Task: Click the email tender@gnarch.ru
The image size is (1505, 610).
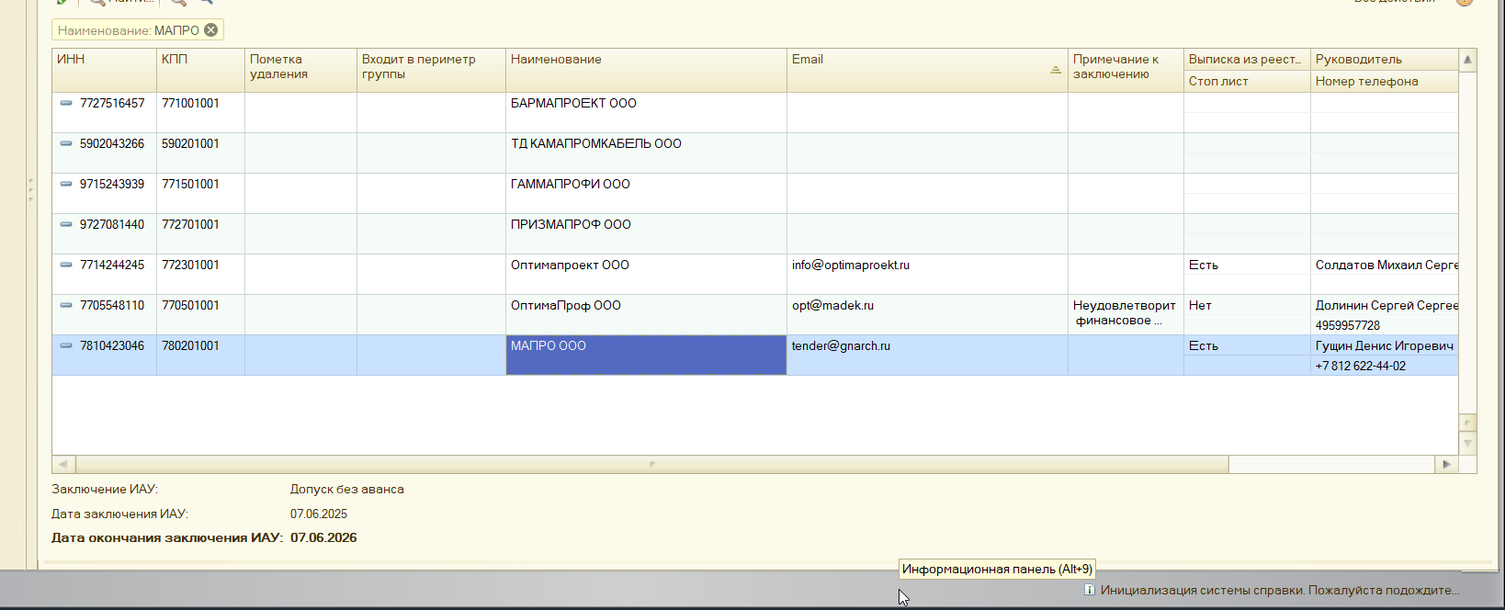Action: click(841, 345)
